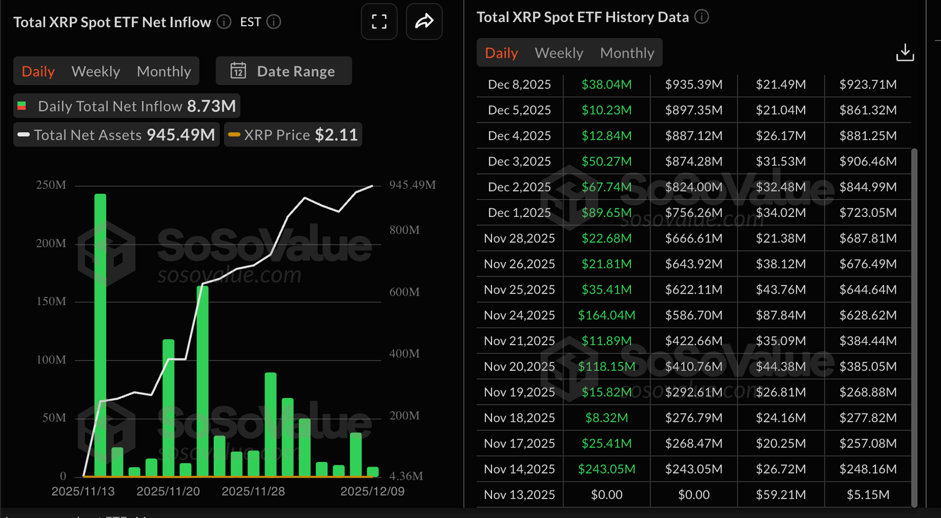Click Dec 1,2025 date cell
The width and height of the screenshot is (941, 518).
(520, 213)
